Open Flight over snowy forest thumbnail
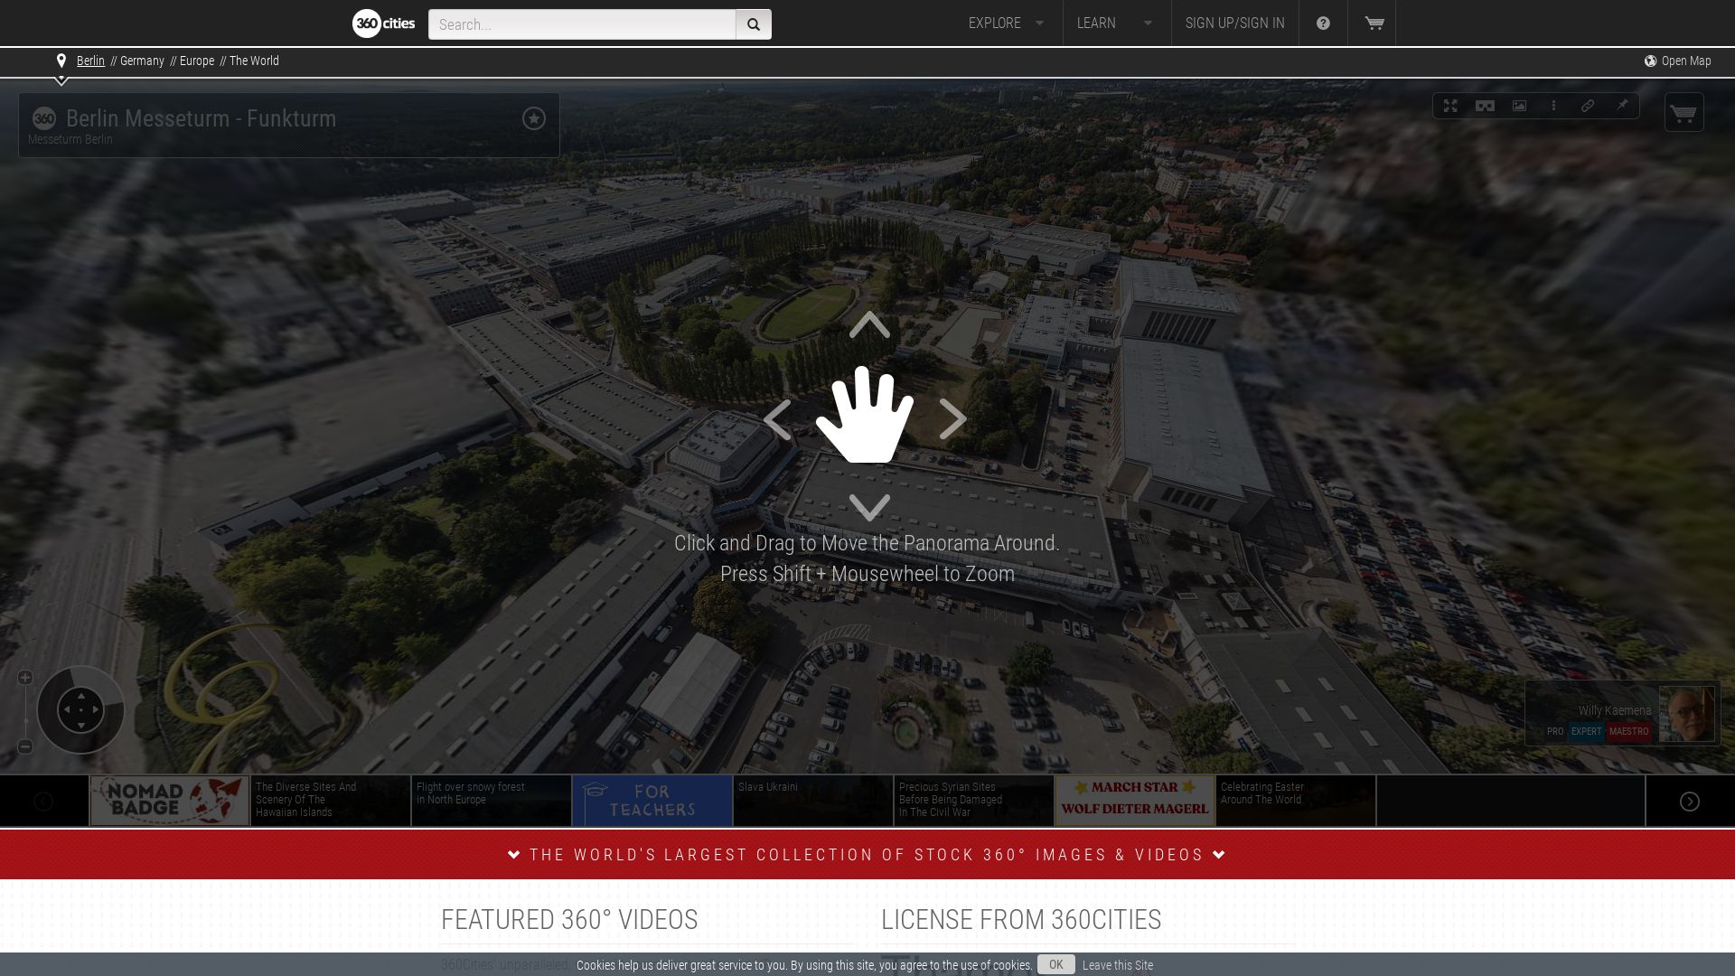This screenshot has height=976, width=1735. pos(492,801)
